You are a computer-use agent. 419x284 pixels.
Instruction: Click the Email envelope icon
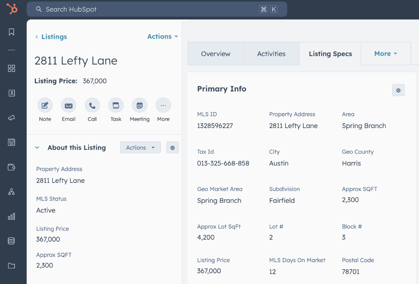click(69, 106)
